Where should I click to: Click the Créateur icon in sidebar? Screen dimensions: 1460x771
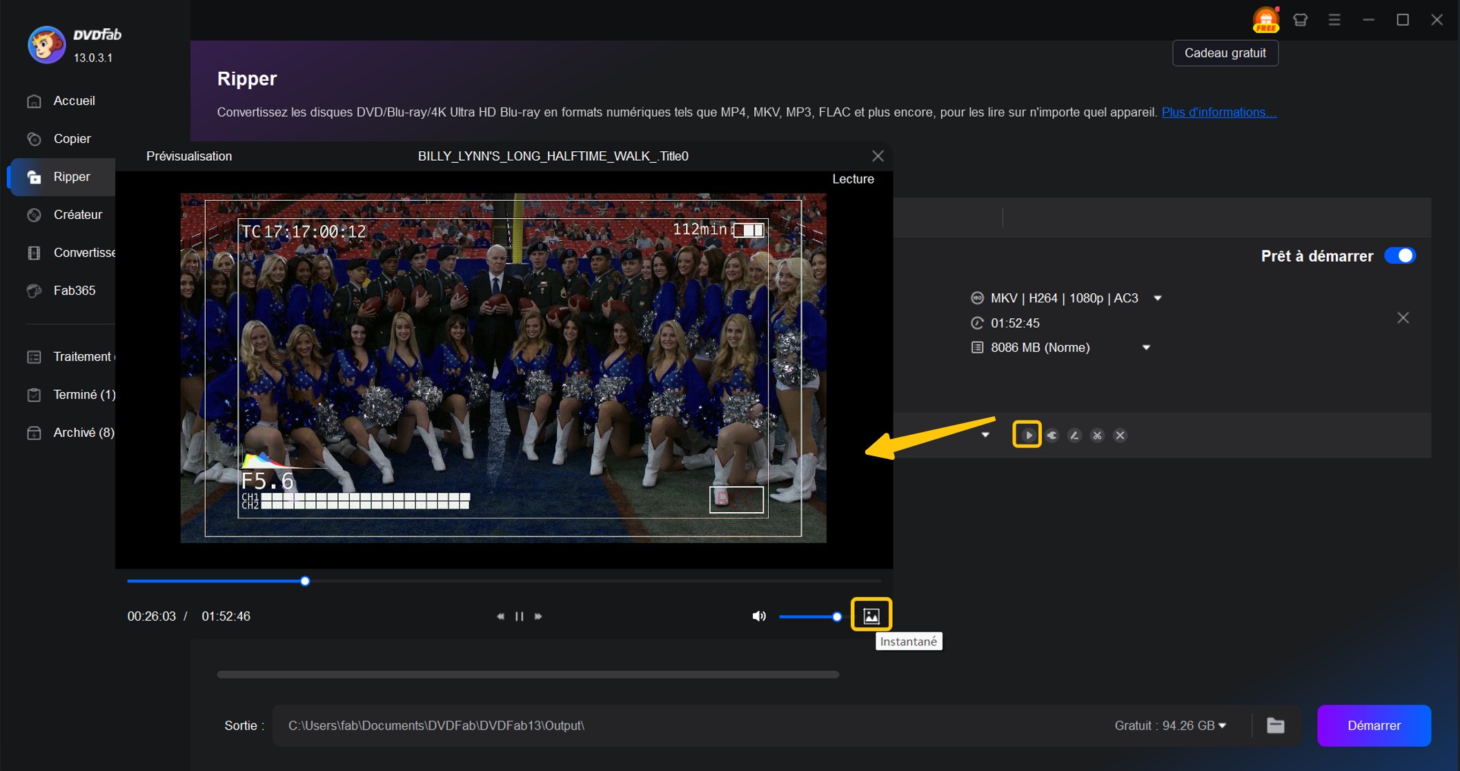pyautogui.click(x=34, y=215)
